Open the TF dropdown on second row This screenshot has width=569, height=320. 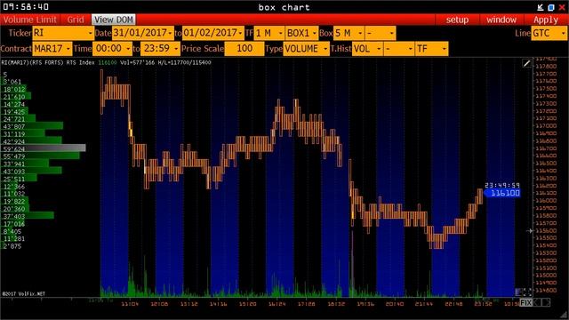coord(431,49)
